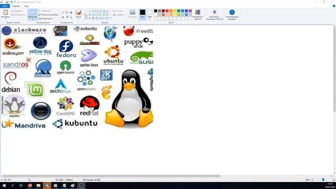Click the taskbar search magnifier icon

tap(13, 185)
